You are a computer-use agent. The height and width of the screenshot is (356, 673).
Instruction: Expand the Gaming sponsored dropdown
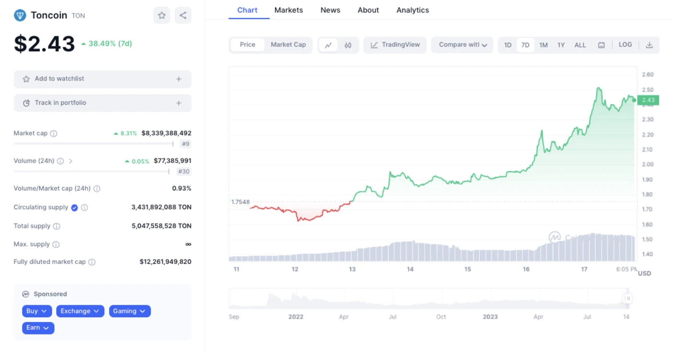point(130,311)
